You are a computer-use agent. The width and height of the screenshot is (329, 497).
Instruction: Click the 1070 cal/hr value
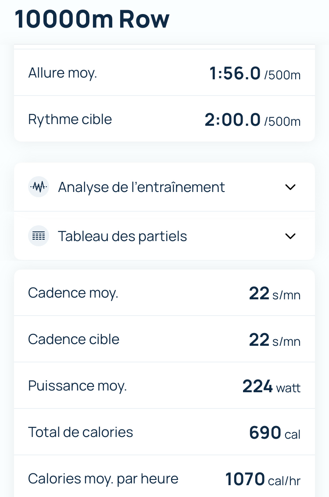tap(263, 479)
